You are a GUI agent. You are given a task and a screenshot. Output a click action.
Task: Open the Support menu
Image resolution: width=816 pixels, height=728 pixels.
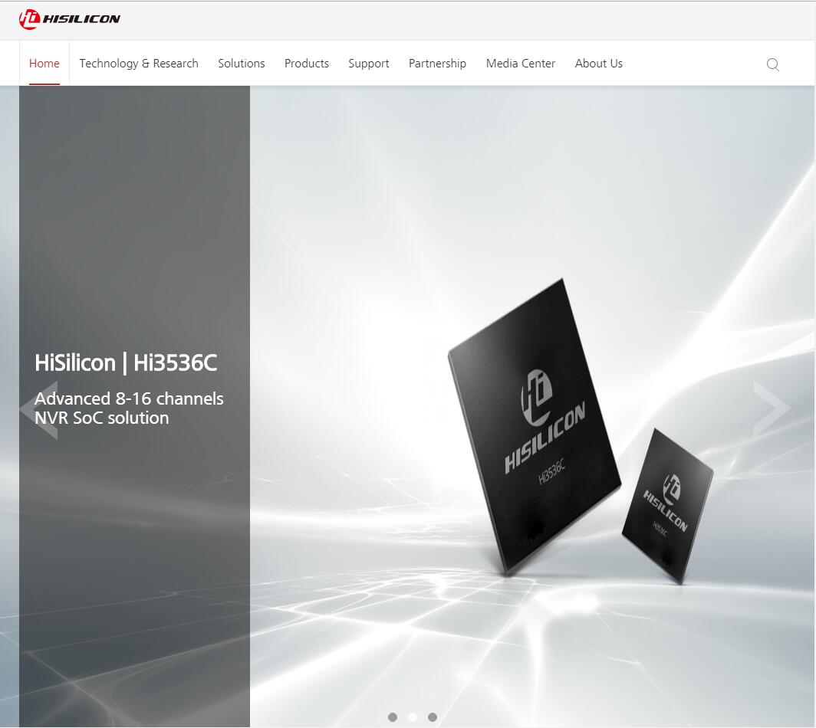click(x=368, y=64)
